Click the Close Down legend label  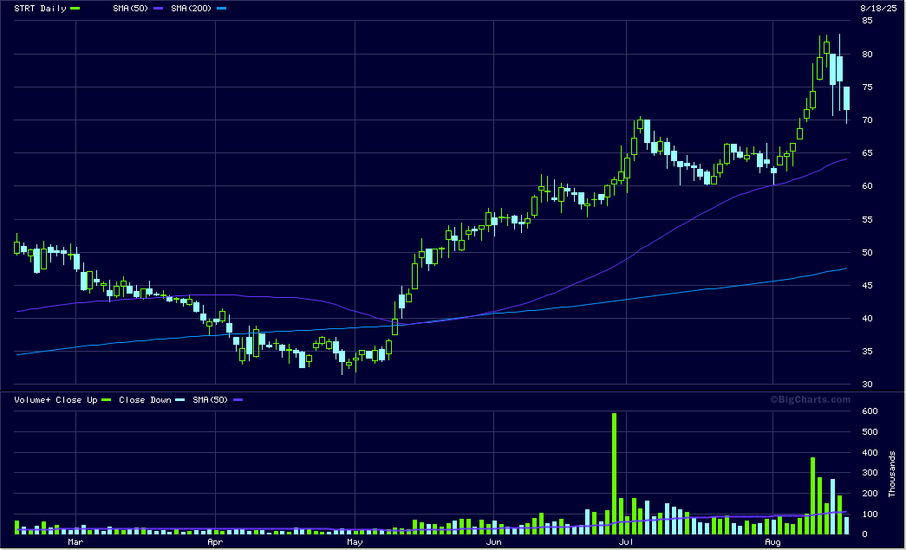[x=145, y=400]
